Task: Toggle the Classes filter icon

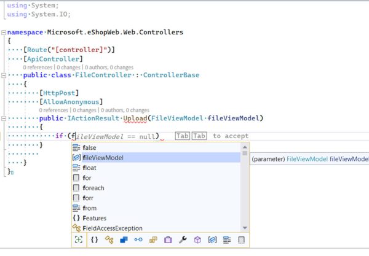Action: (x=109, y=240)
